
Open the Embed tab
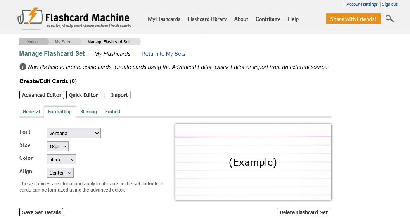tap(112, 112)
